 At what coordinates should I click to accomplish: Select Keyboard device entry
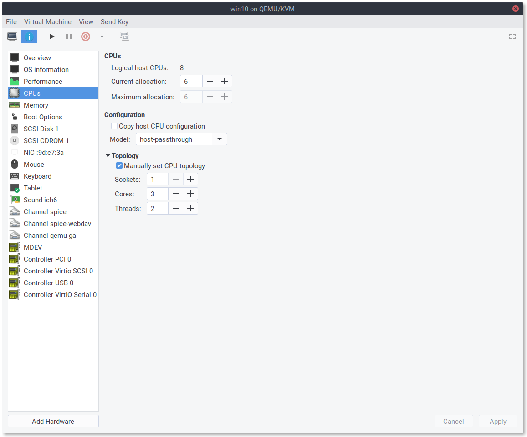(53, 176)
